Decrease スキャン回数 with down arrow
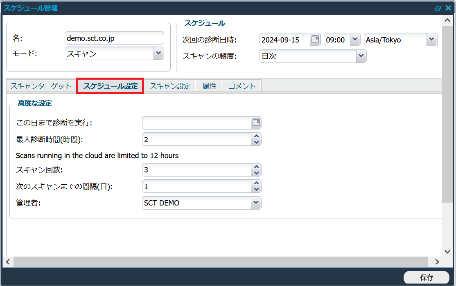 256,173
